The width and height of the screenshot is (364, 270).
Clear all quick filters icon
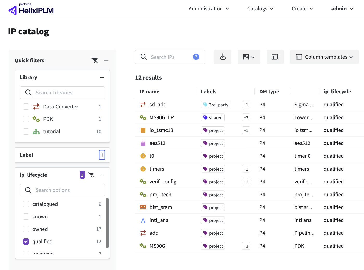tap(94, 61)
